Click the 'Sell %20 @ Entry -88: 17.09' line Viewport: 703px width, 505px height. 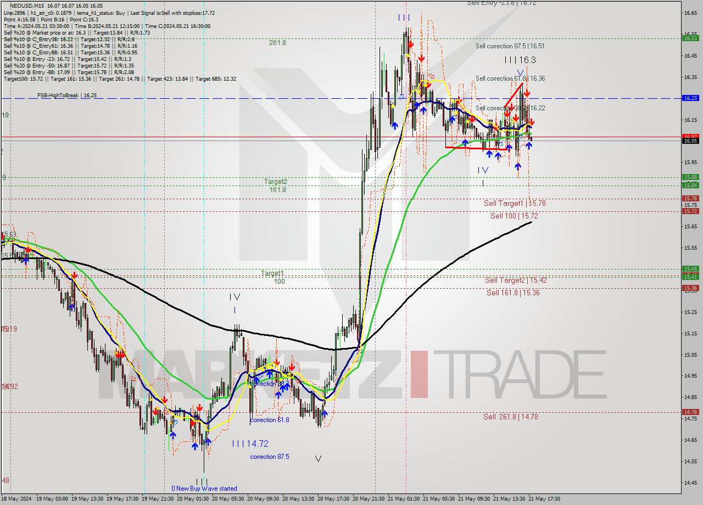click(69, 72)
